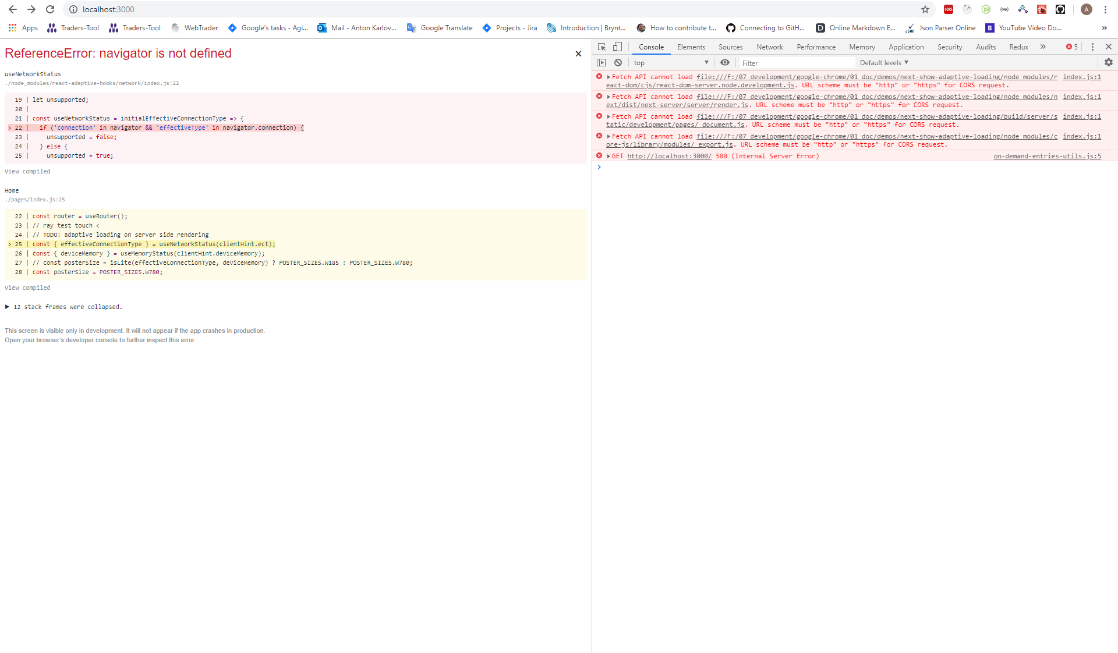Image resolution: width=1118 pixels, height=653 pixels.
Task: Click the red error count badge
Action: [x=1071, y=47]
